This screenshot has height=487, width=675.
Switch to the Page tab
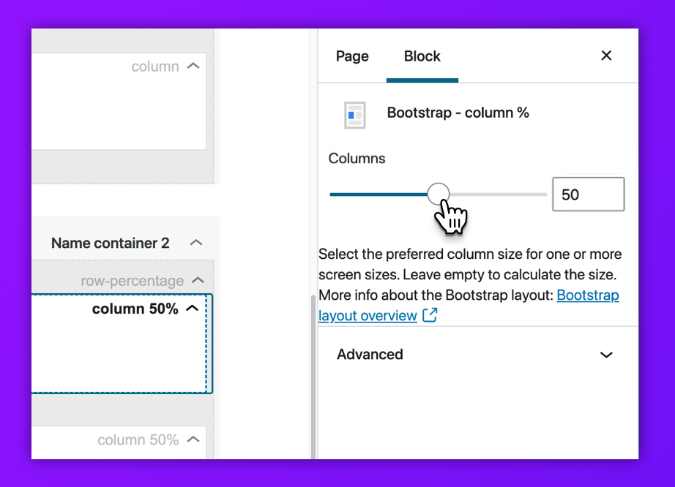[x=352, y=56]
